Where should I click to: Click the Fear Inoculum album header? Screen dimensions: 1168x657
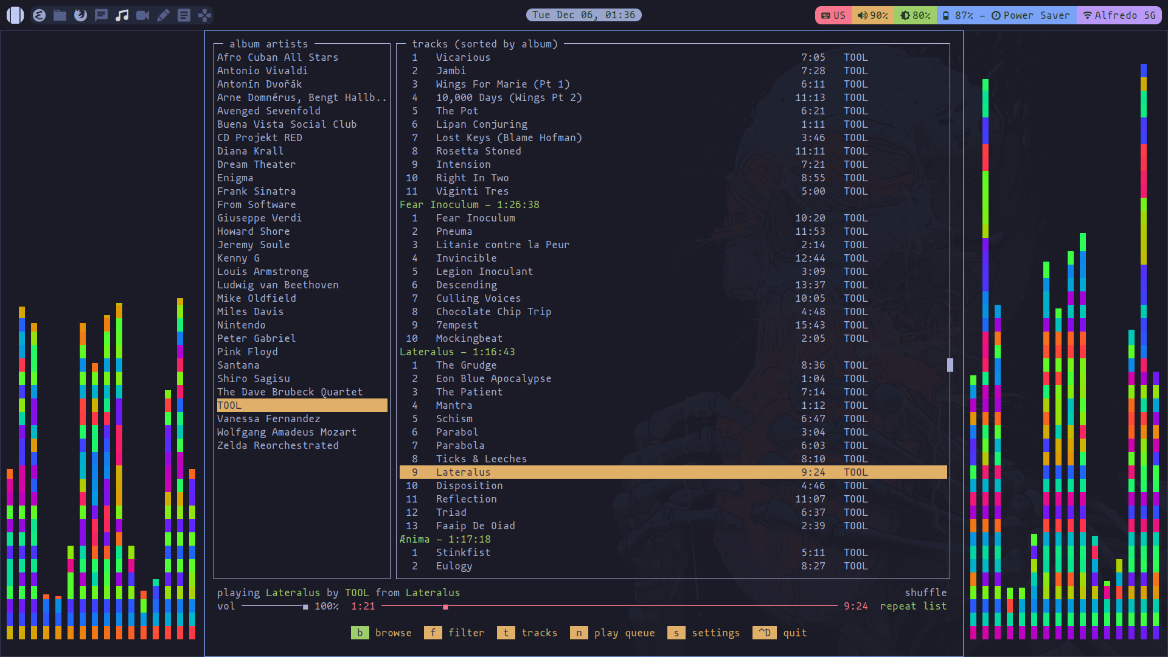click(469, 204)
